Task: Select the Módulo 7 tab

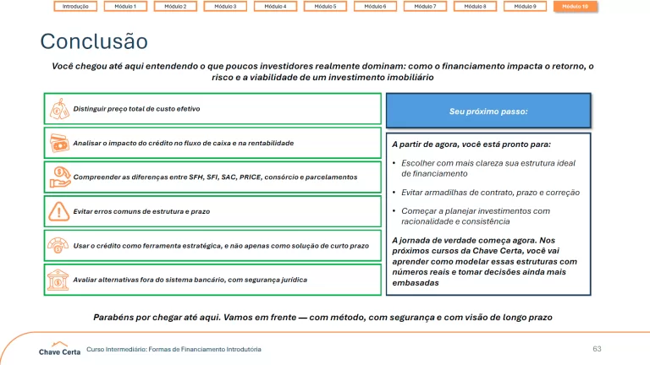Action: [x=425, y=7]
